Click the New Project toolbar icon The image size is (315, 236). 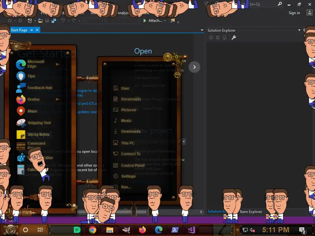[30, 21]
